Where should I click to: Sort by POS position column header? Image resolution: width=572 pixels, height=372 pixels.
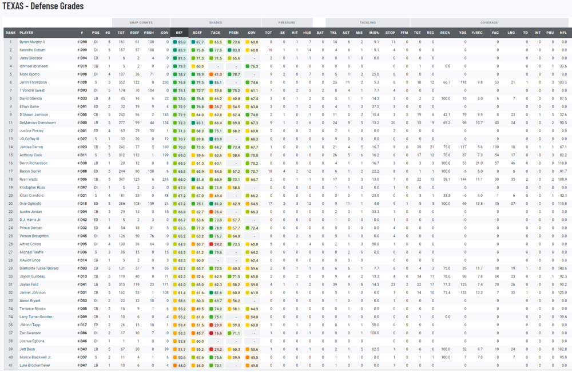point(96,33)
